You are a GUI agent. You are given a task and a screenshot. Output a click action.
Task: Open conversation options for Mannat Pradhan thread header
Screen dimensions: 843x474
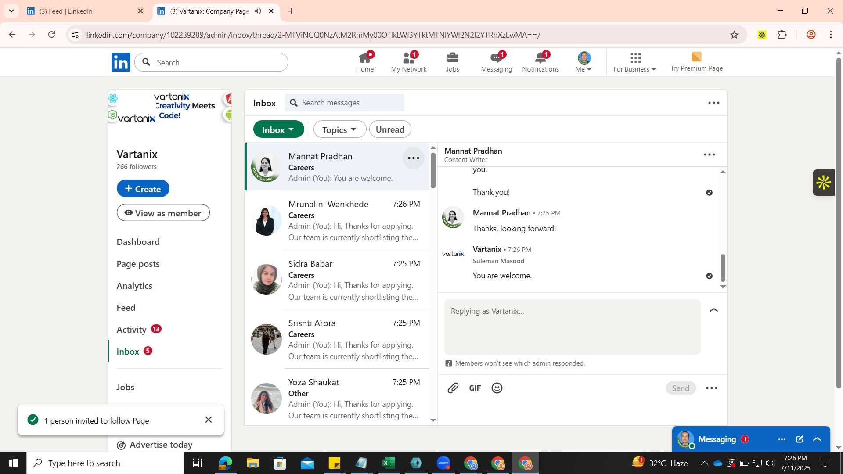click(710, 154)
